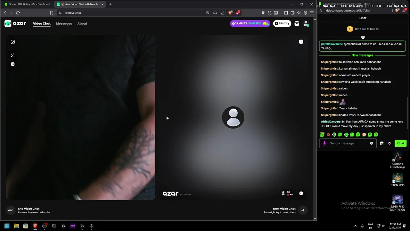This screenshot has height=231, width=410.
Task: Toggle the muted volume tray icon
Action: (x=383, y=226)
